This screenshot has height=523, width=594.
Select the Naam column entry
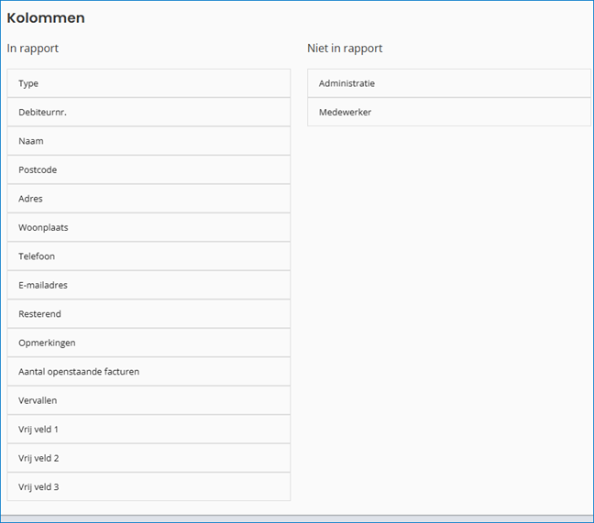click(x=148, y=141)
